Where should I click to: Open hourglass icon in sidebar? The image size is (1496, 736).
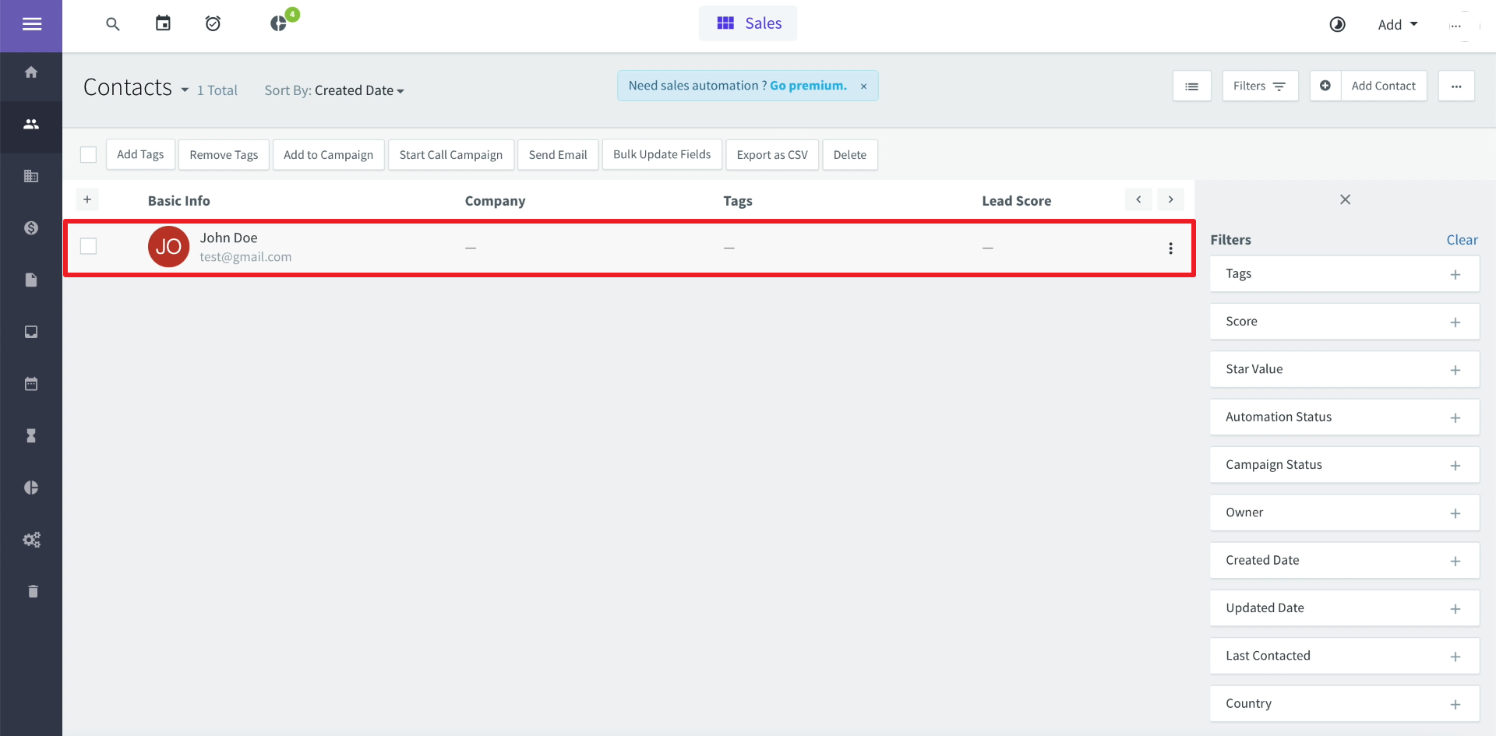tap(31, 436)
